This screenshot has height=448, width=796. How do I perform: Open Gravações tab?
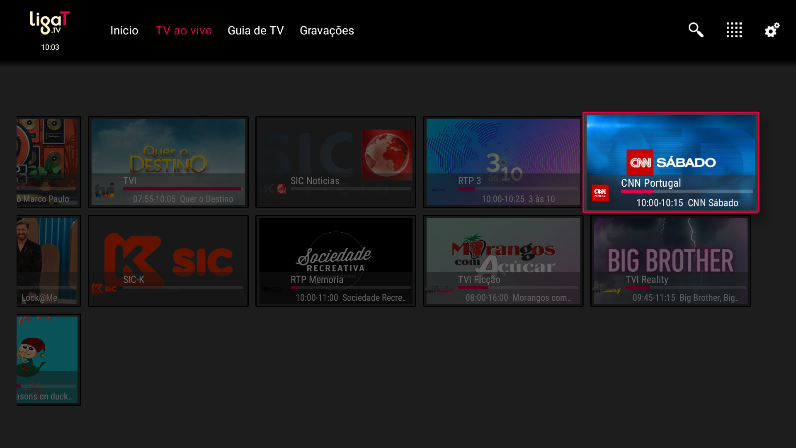(327, 30)
